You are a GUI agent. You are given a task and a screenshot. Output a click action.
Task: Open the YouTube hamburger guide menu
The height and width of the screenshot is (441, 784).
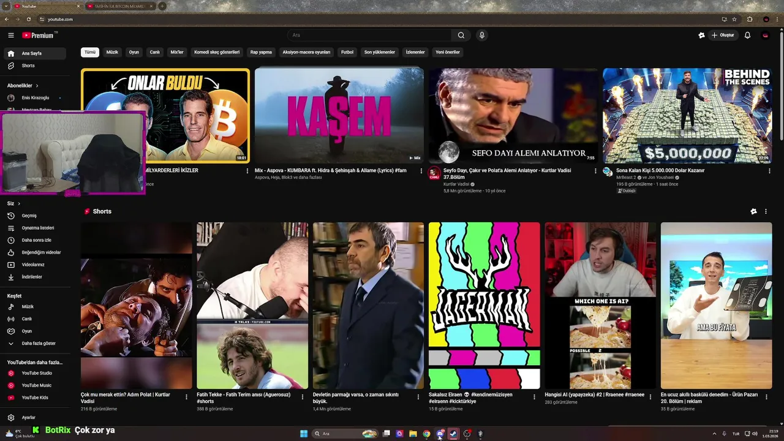tap(11, 36)
